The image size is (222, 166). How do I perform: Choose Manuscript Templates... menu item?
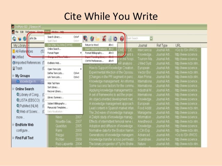click(63, 107)
